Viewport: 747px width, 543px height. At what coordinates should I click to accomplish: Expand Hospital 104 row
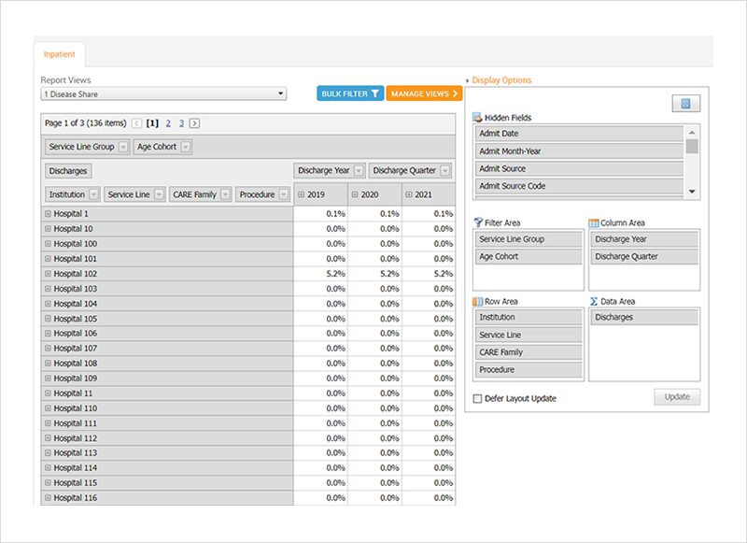(48, 304)
